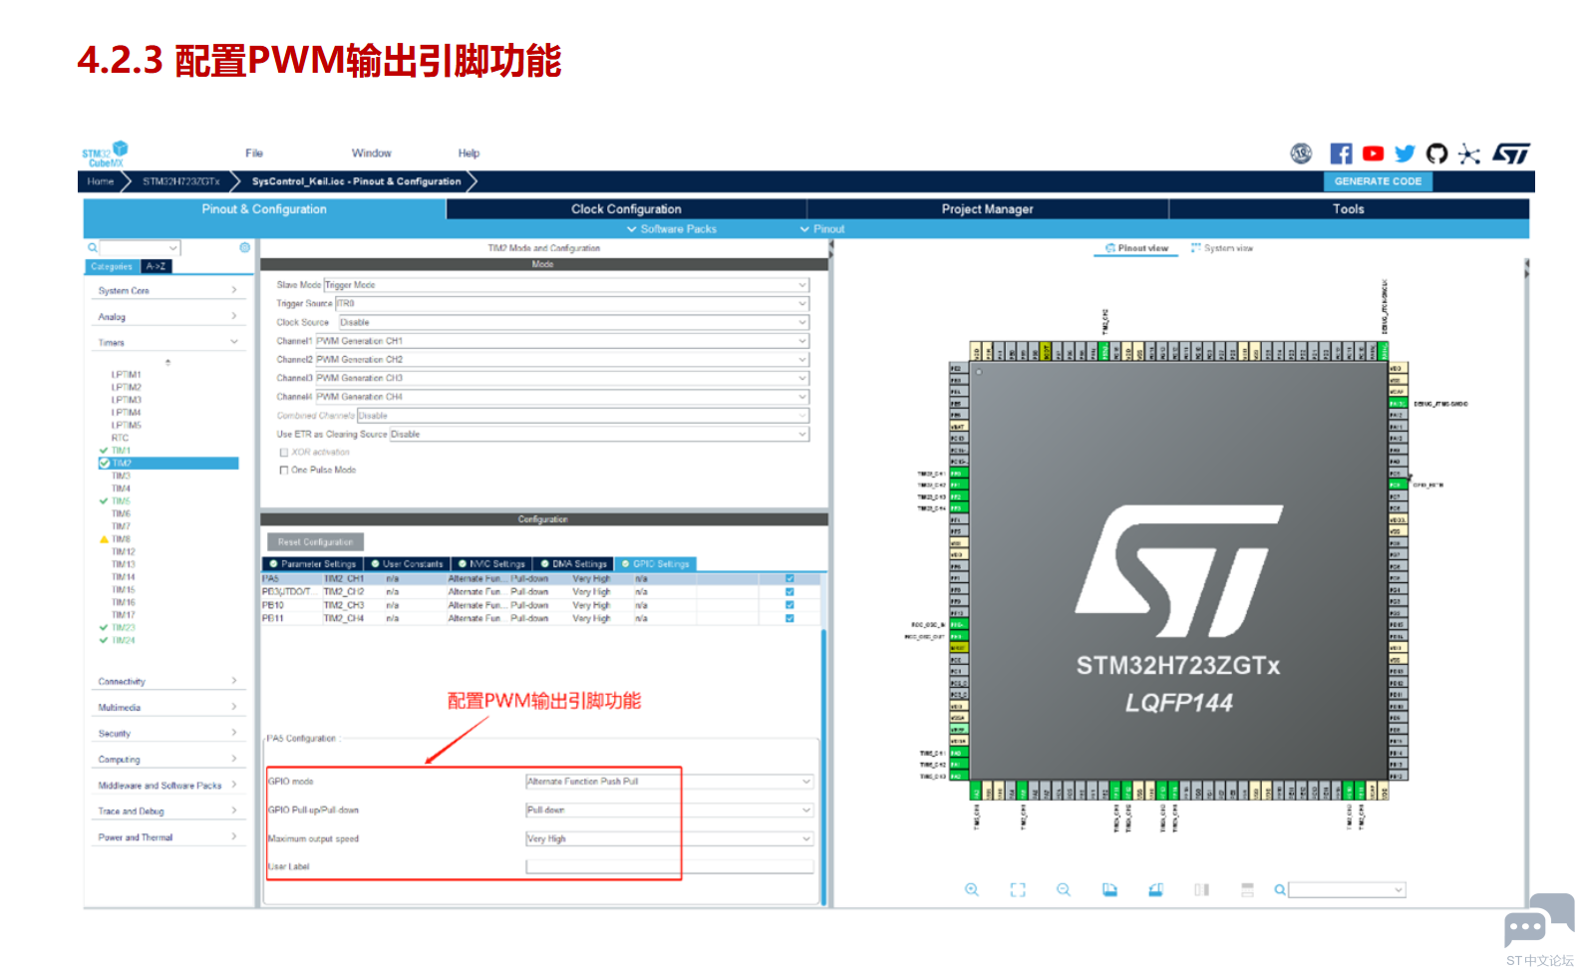Open the Trigger Source dropdown

572,303
